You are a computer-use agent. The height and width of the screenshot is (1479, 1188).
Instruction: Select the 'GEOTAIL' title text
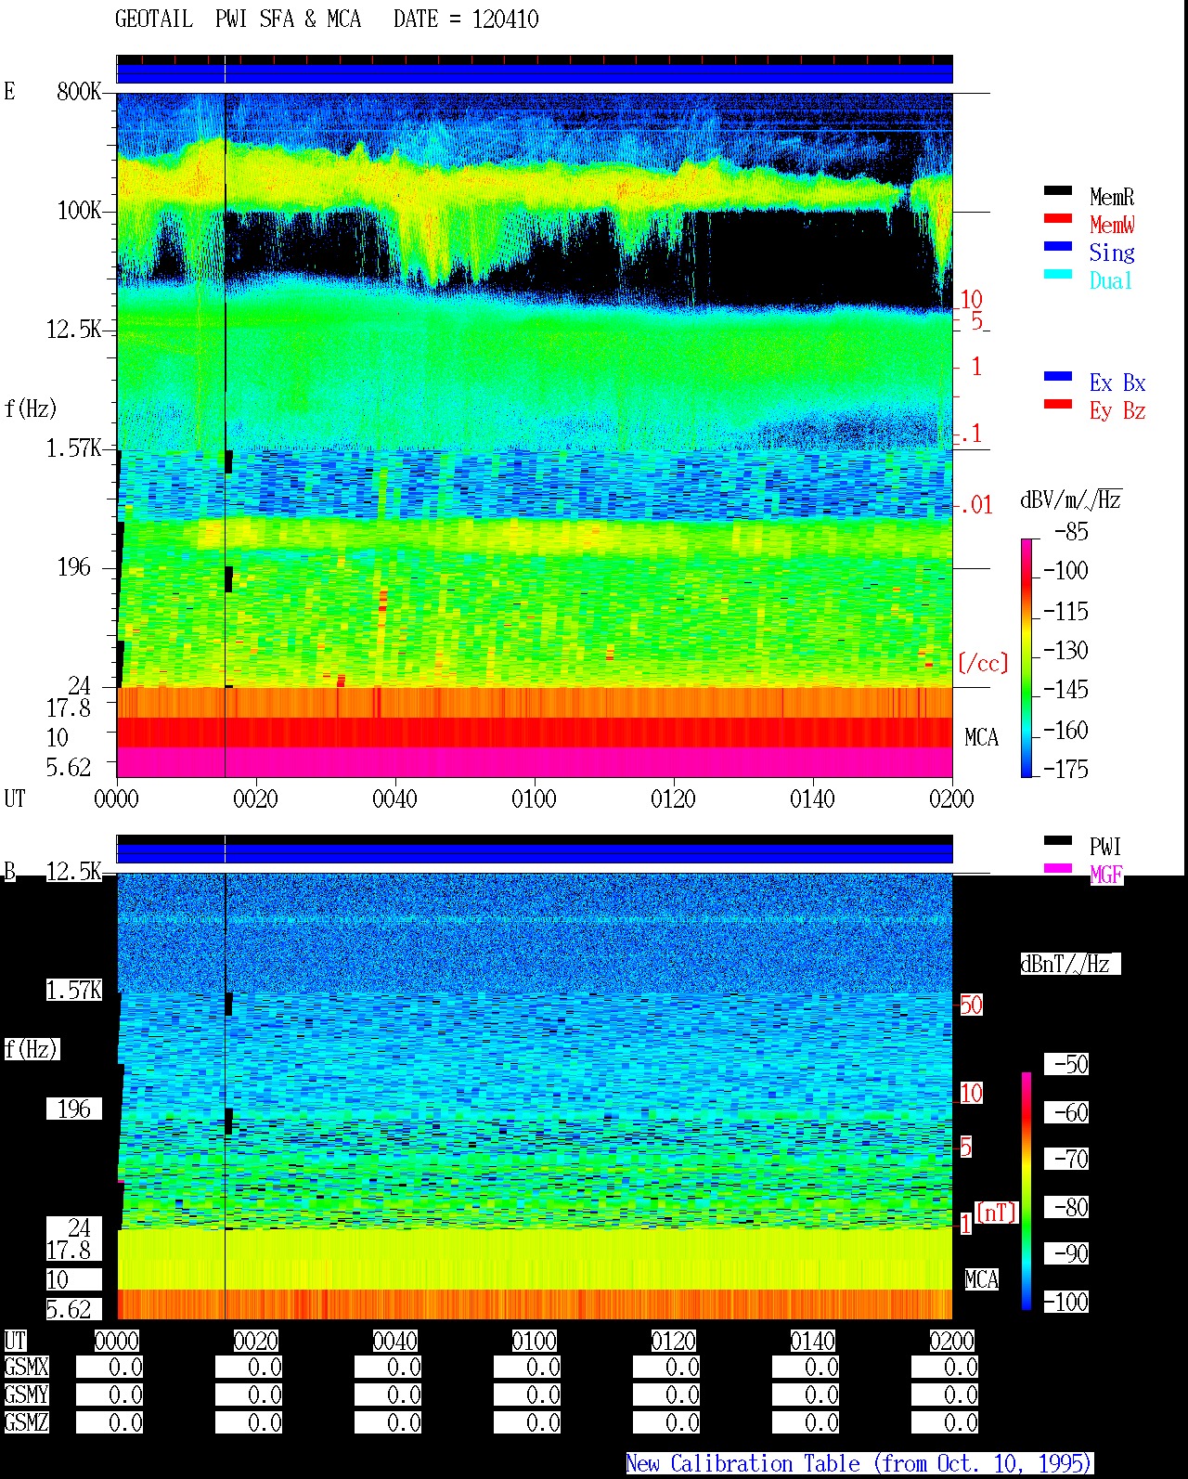tap(154, 19)
